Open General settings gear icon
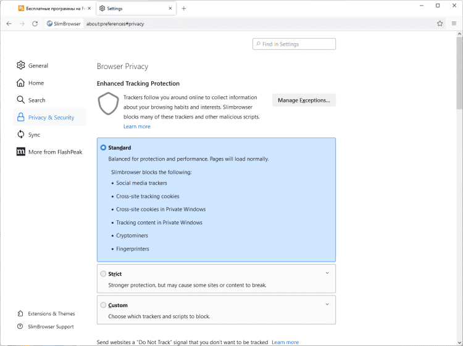Image resolution: width=463 pixels, height=346 pixels. pyautogui.click(x=21, y=65)
